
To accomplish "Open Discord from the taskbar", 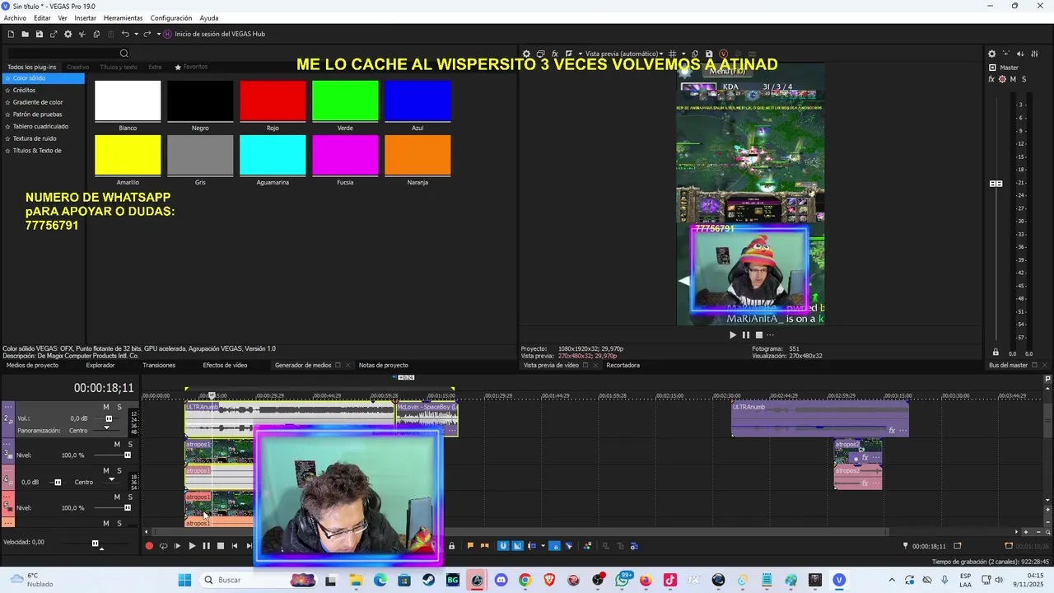I will 501,580.
